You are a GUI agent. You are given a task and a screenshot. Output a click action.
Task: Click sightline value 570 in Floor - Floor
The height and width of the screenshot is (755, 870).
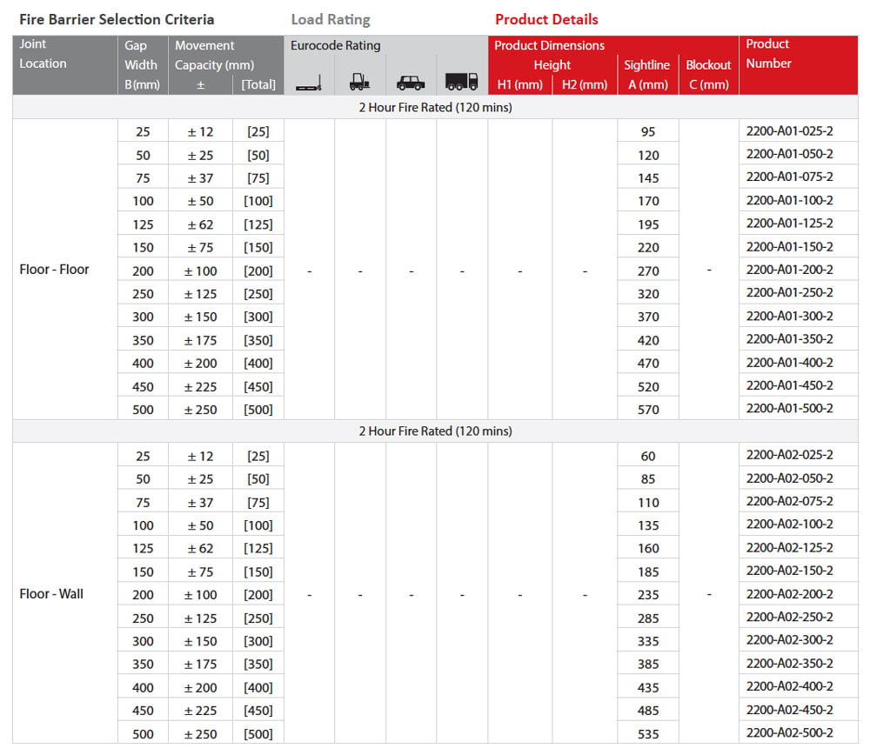[x=648, y=410]
